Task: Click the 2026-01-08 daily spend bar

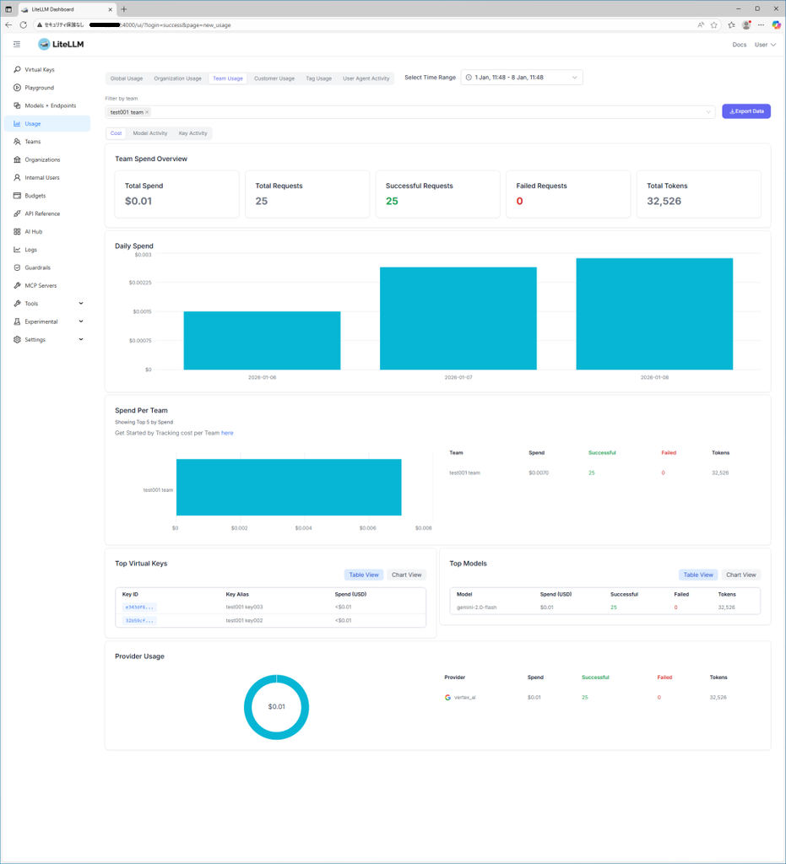Action: tap(654, 314)
